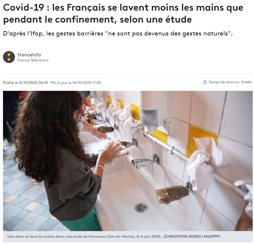The height and width of the screenshot is (244, 254).
Task: Click the article headline about hand washing
Action: coord(123,14)
